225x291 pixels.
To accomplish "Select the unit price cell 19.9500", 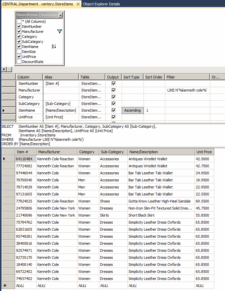I will (x=204, y=180).
